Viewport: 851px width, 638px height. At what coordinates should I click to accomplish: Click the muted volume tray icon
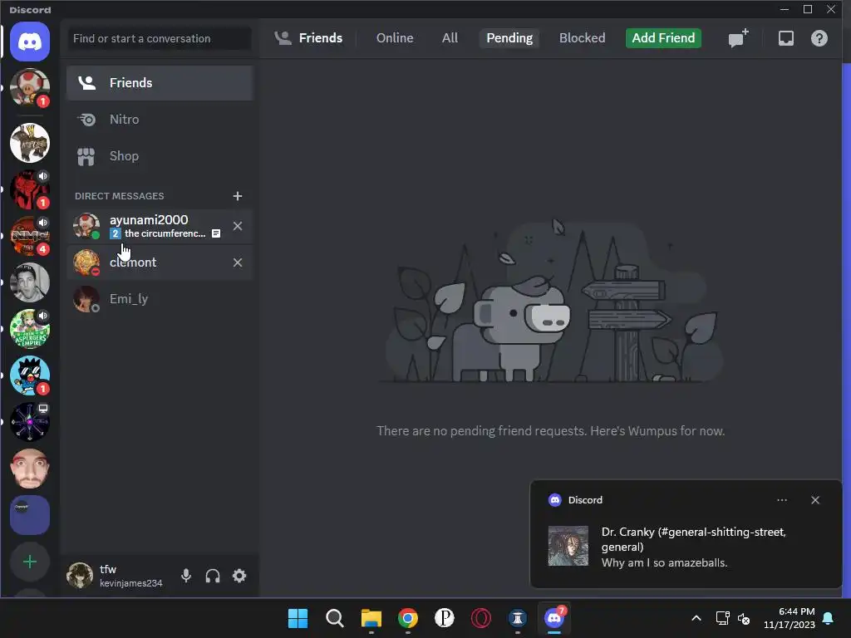coord(744,618)
